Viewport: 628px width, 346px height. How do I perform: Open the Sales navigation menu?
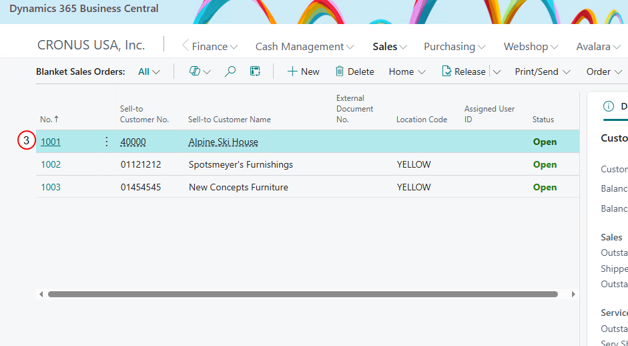390,47
